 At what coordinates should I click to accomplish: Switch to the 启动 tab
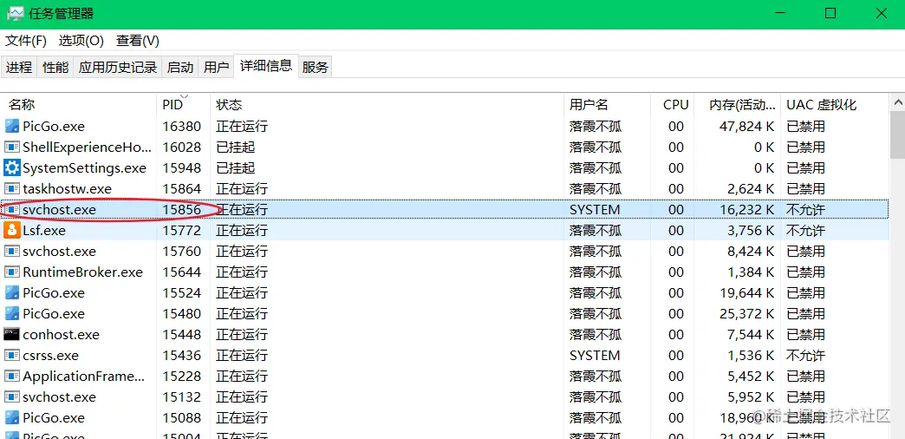(180, 67)
